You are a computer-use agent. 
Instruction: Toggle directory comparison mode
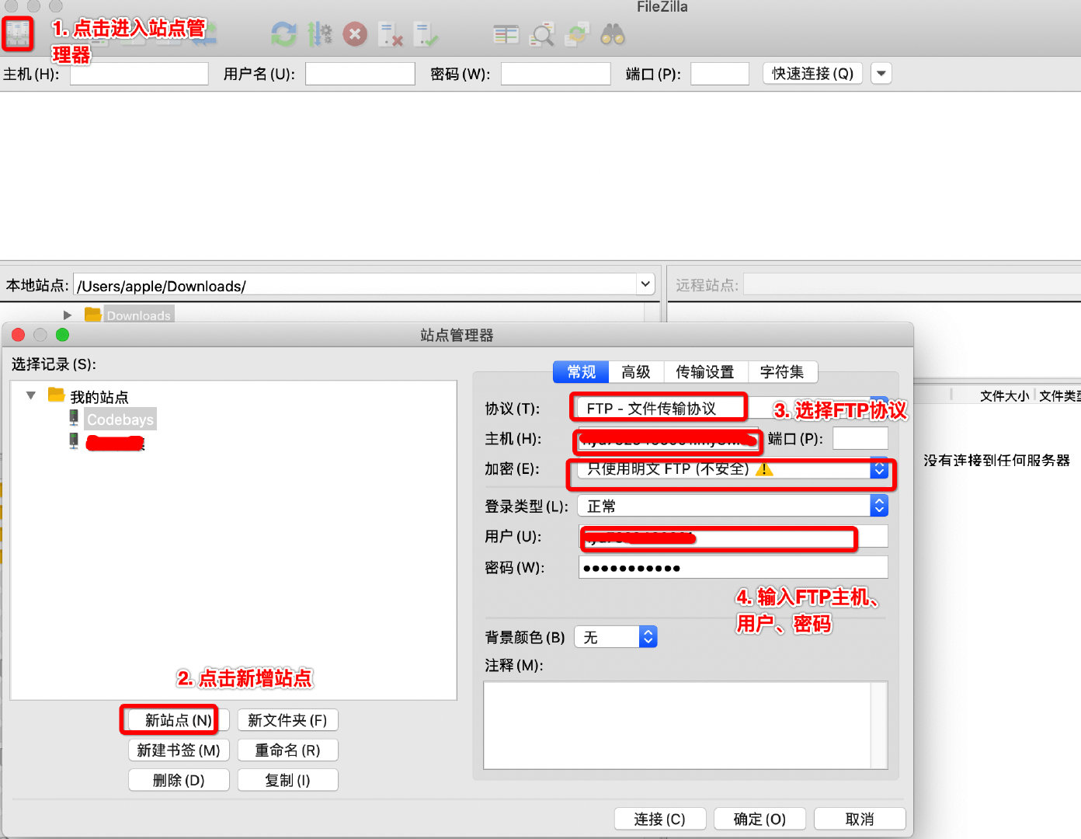(x=506, y=34)
